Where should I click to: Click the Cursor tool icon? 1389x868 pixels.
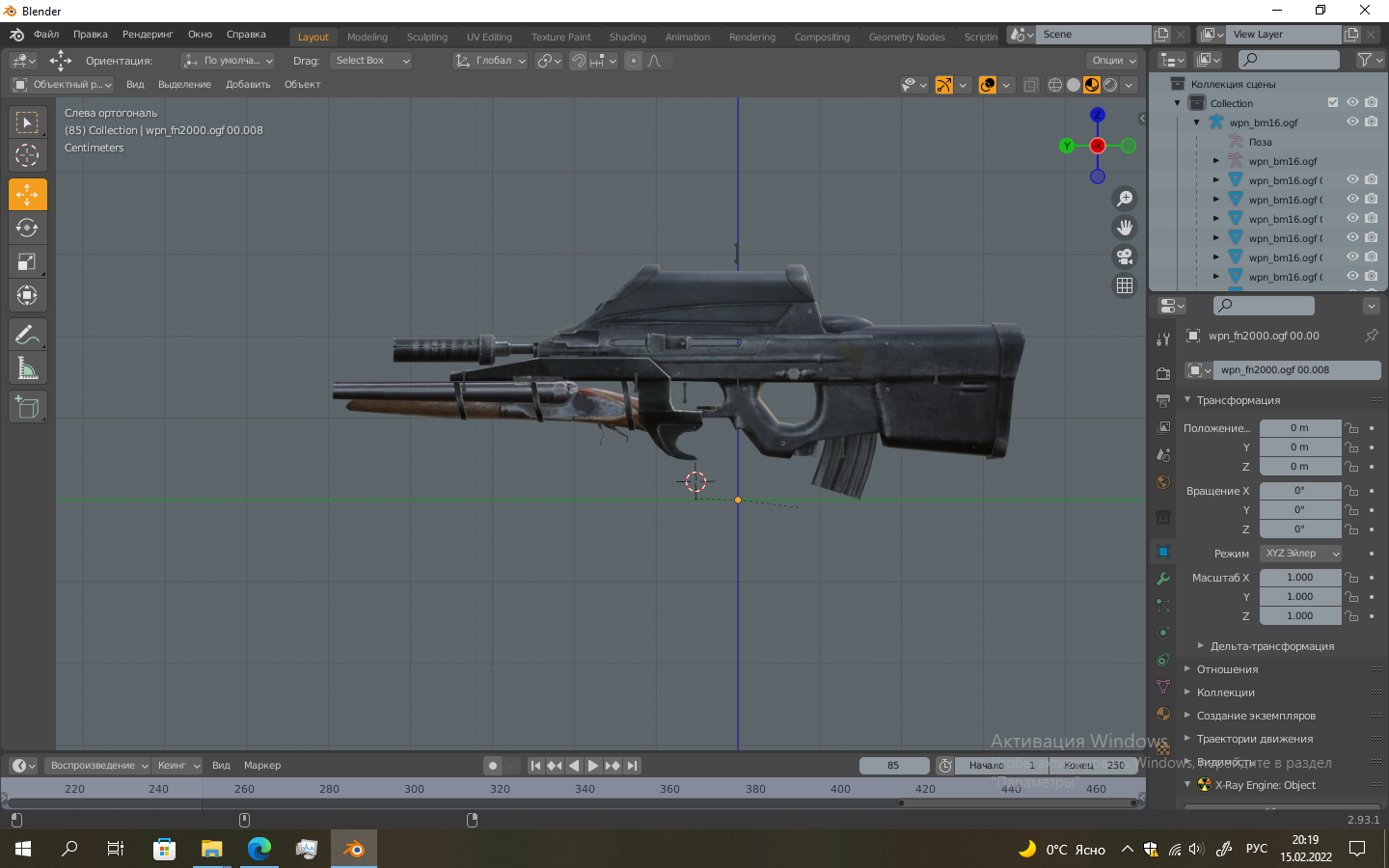click(x=27, y=155)
